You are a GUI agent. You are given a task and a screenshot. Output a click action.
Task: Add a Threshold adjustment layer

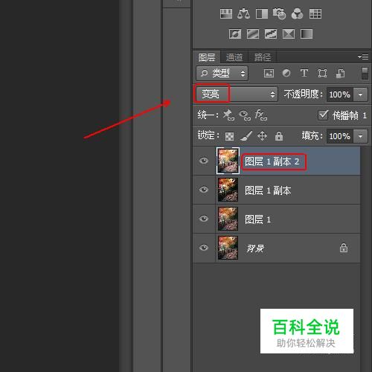(271, 34)
